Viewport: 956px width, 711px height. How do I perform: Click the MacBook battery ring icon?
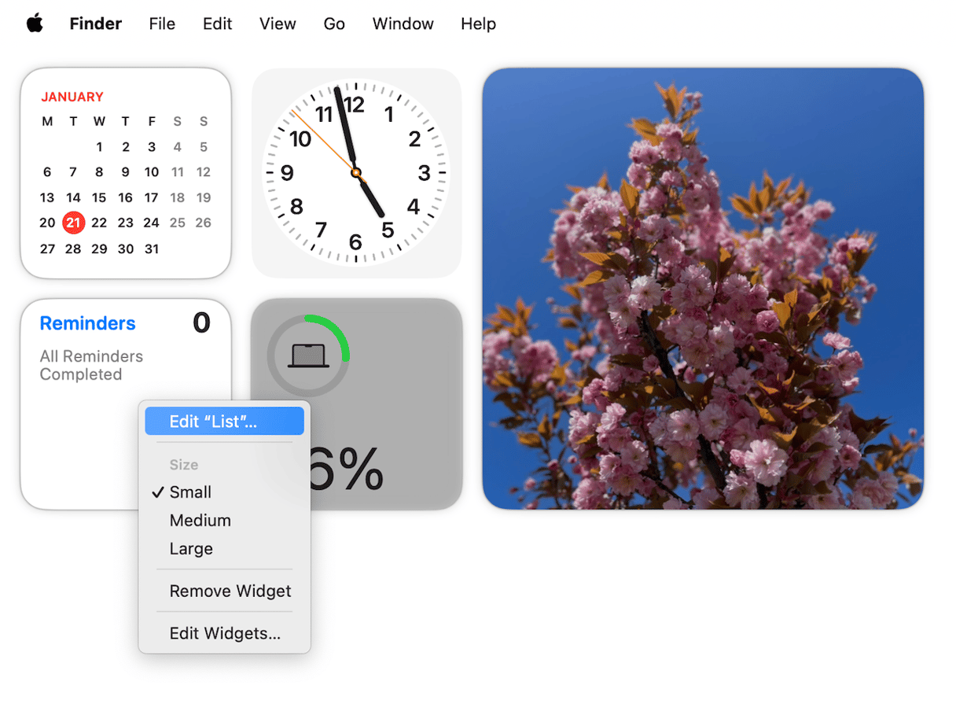[308, 356]
